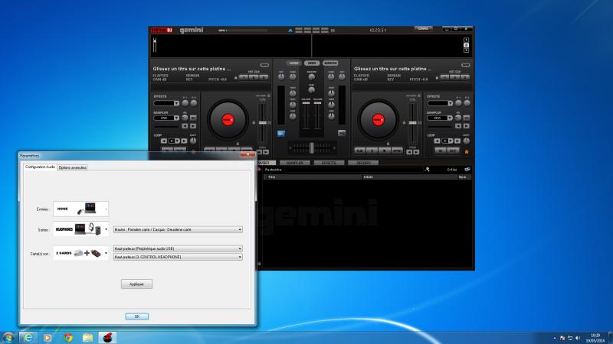613x344 pixels.
Task: Confirm the settings dialog with OK
Action: click(x=136, y=316)
